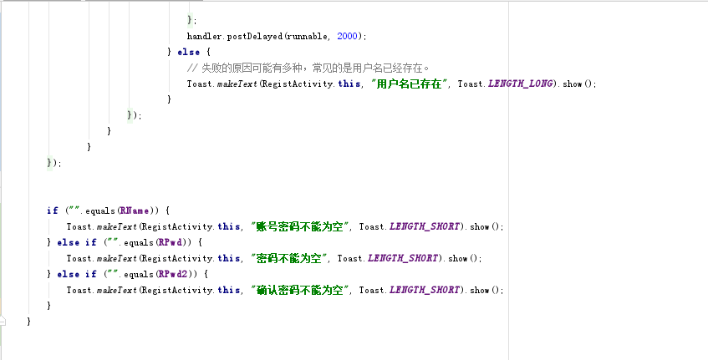Click the variable RPwd2 in the condition

[174, 274]
